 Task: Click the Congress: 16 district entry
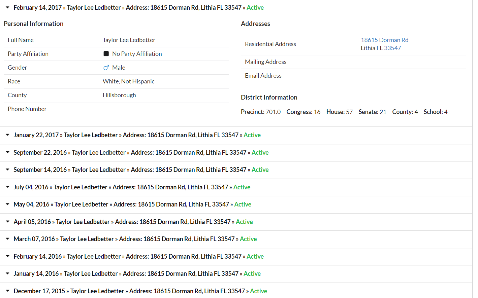click(x=304, y=112)
